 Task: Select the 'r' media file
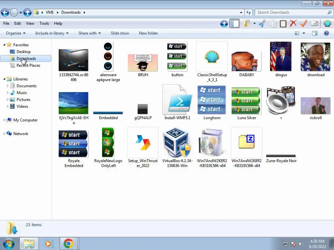(281, 103)
